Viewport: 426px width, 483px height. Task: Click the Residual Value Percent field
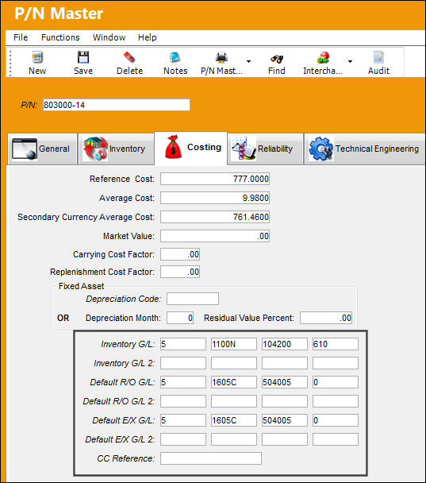(326, 318)
